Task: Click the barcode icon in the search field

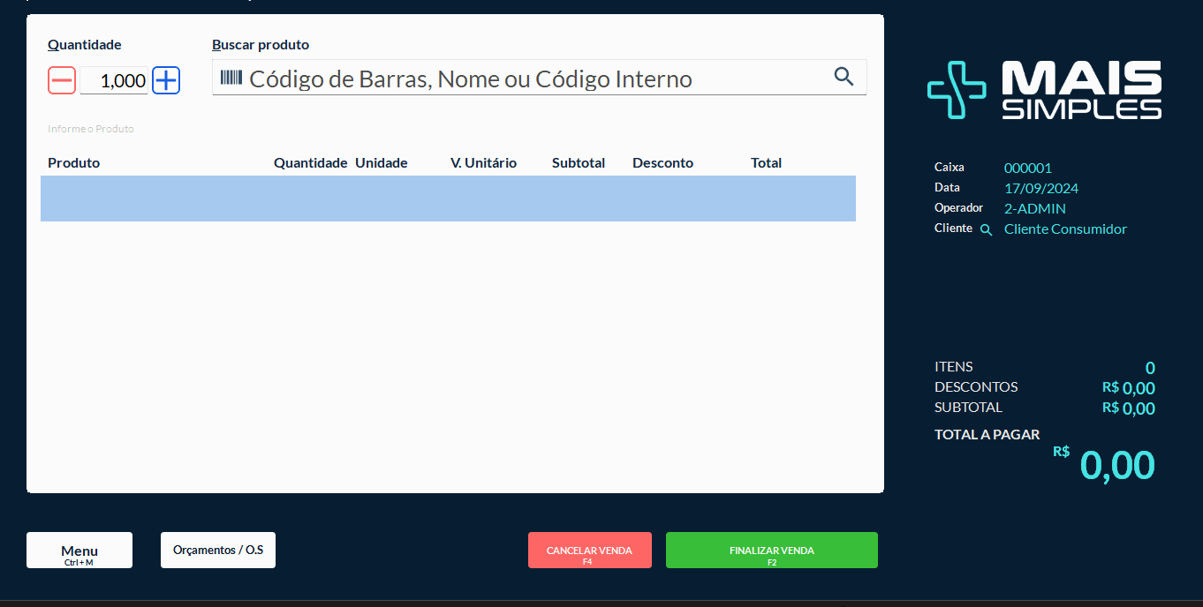Action: (231, 79)
